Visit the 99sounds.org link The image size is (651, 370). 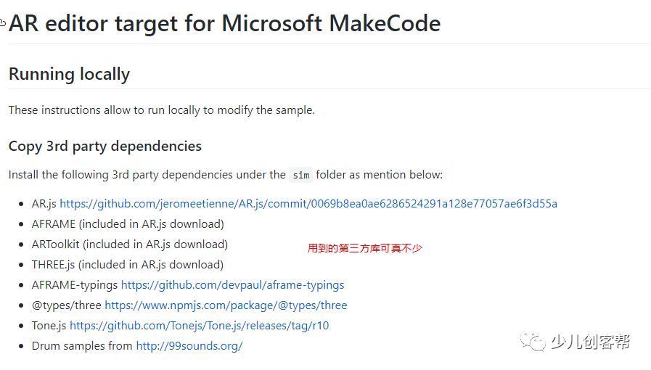pyautogui.click(x=189, y=346)
